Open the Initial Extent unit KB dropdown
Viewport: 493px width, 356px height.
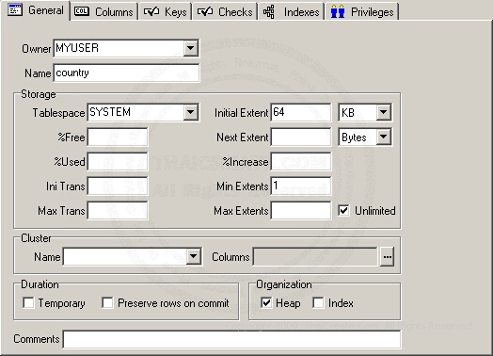click(384, 112)
